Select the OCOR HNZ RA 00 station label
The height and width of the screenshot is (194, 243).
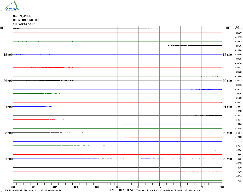pos(26,20)
